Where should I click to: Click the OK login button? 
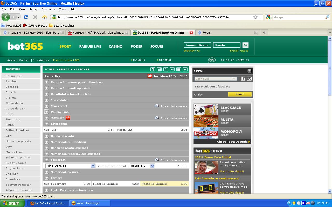click(245, 45)
